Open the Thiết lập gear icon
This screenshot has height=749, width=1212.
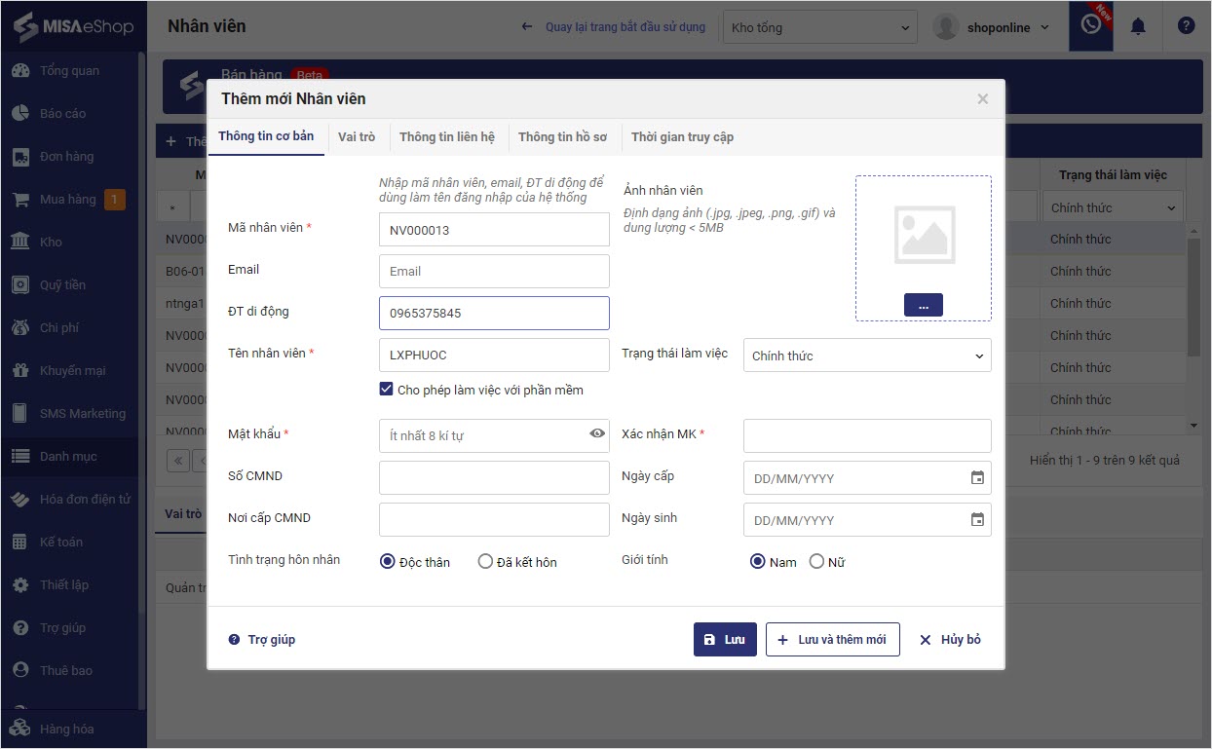coord(20,584)
